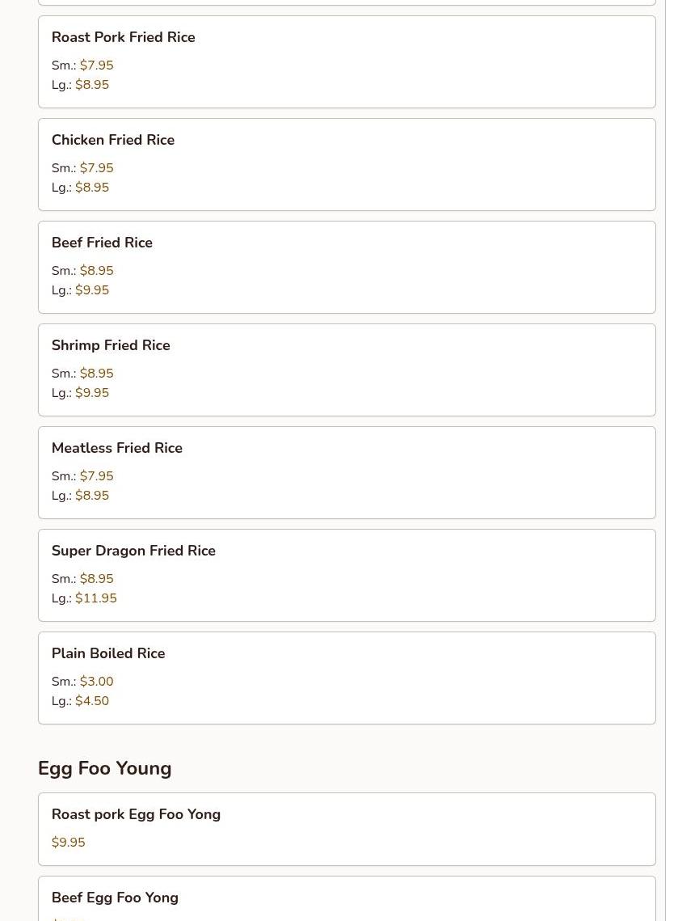682x921 pixels.
Task: Select the Super Dragon Fried Rice title
Action: (x=133, y=551)
